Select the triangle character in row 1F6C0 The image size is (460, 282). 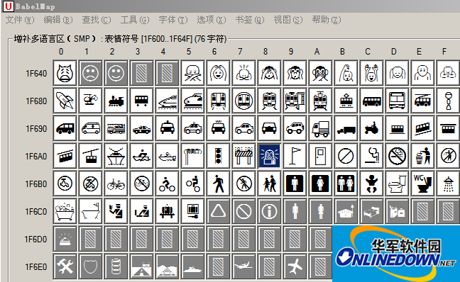pyautogui.click(x=218, y=211)
